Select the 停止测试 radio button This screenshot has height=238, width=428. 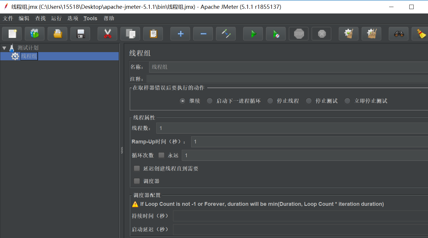point(309,101)
